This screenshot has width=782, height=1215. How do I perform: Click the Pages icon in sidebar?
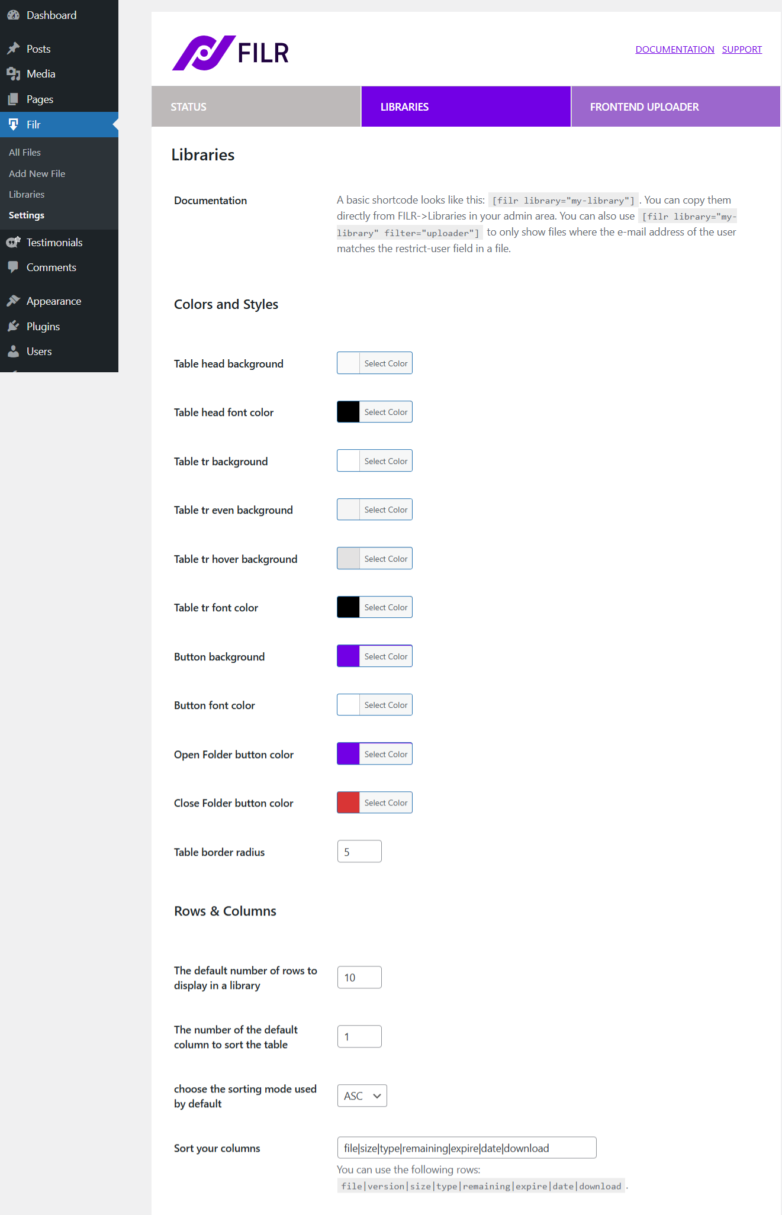click(x=14, y=99)
